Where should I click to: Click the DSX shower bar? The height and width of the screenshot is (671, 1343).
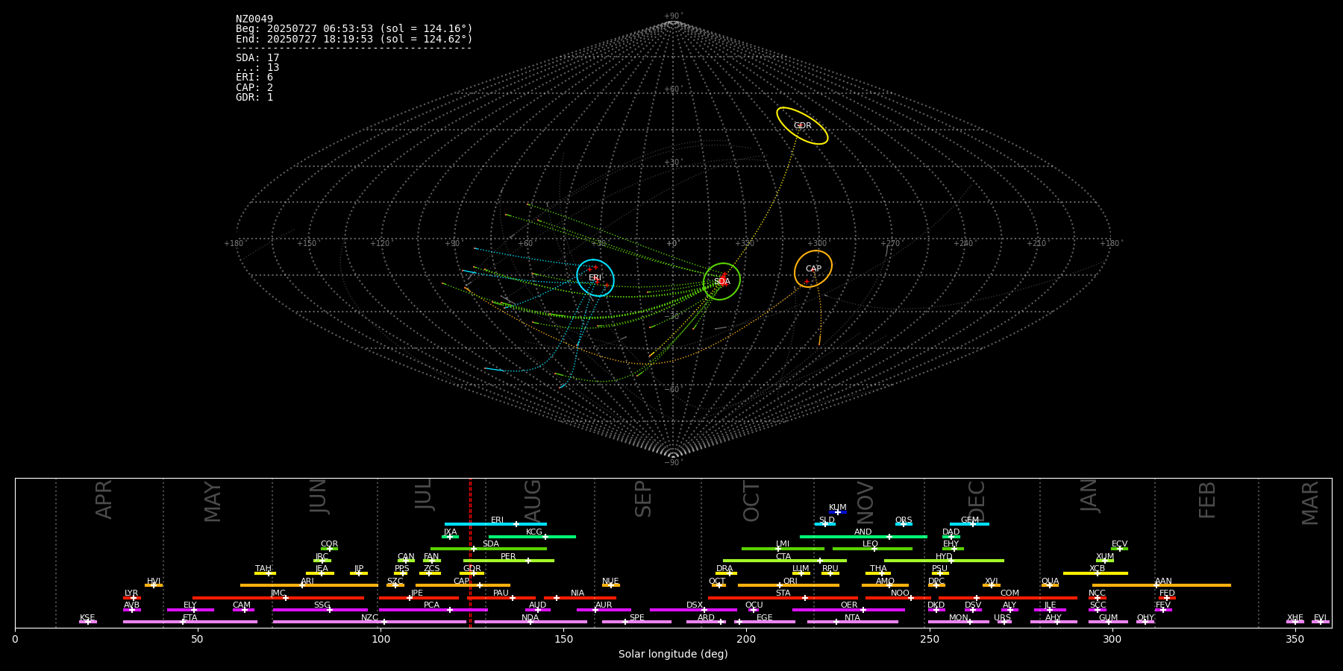point(693,610)
